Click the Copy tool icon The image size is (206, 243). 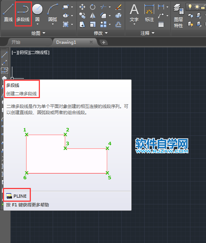82,16
